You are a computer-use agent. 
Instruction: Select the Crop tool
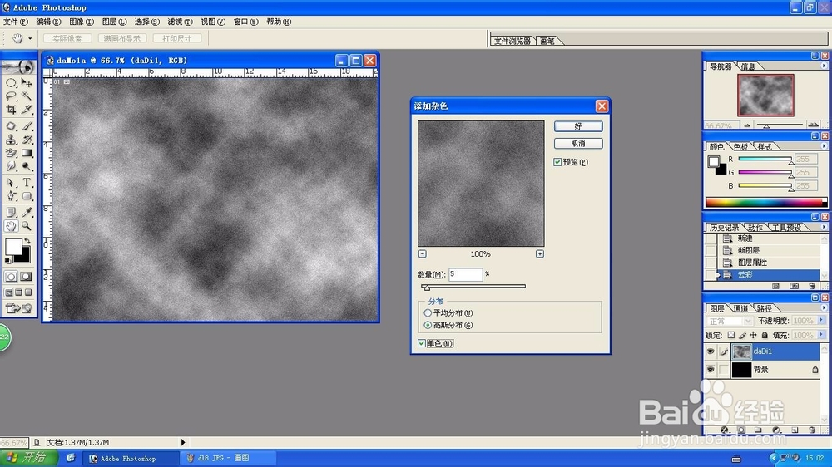[11, 110]
